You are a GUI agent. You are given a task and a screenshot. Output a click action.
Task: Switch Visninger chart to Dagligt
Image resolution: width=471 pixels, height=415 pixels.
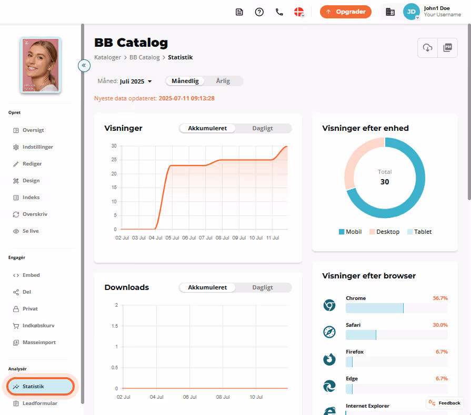coord(263,128)
